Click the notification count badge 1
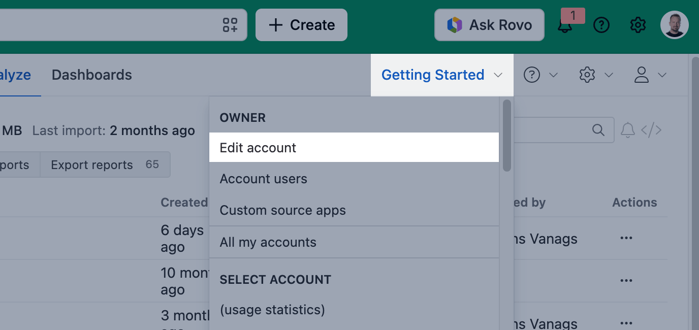The width and height of the screenshot is (699, 330). coord(573,16)
